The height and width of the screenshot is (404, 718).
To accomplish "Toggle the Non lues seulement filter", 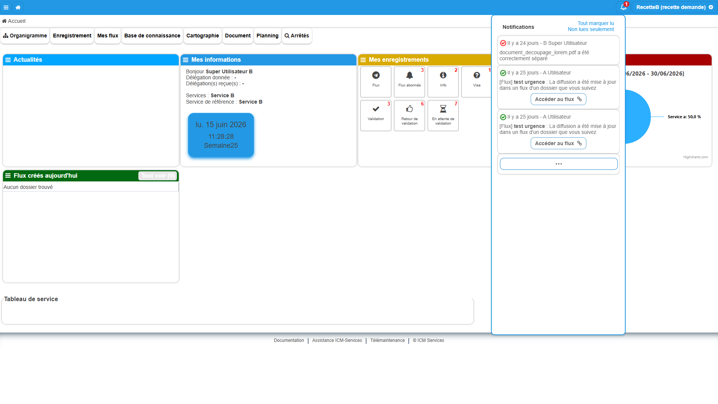I will [x=591, y=29].
